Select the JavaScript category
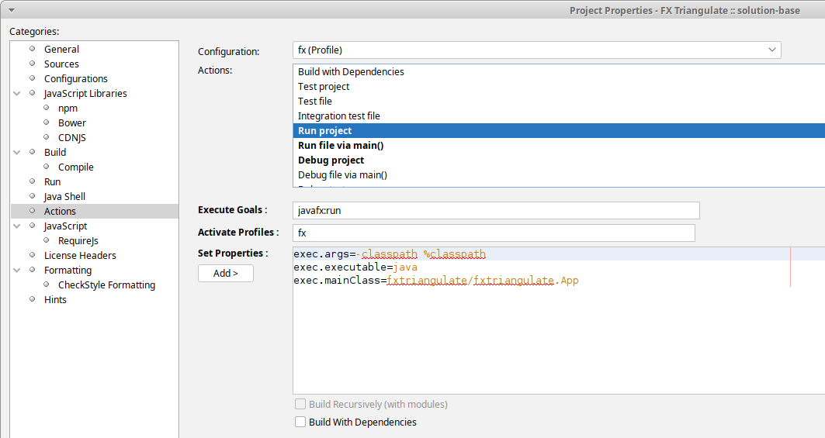 click(x=66, y=226)
